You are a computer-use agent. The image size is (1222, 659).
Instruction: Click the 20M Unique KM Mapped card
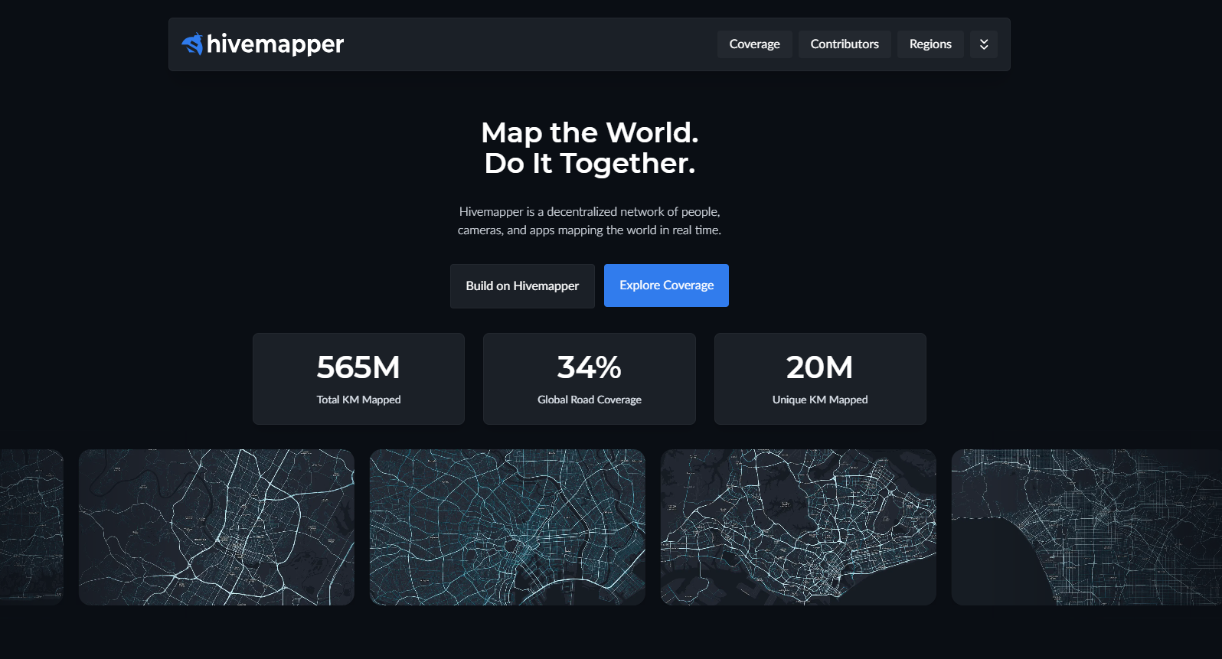click(x=819, y=379)
